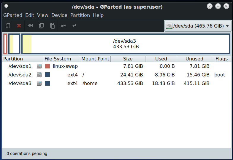Viewport: 233px width, 160px height.
Task: Sort by the Size column header
Action: [x=128, y=59]
